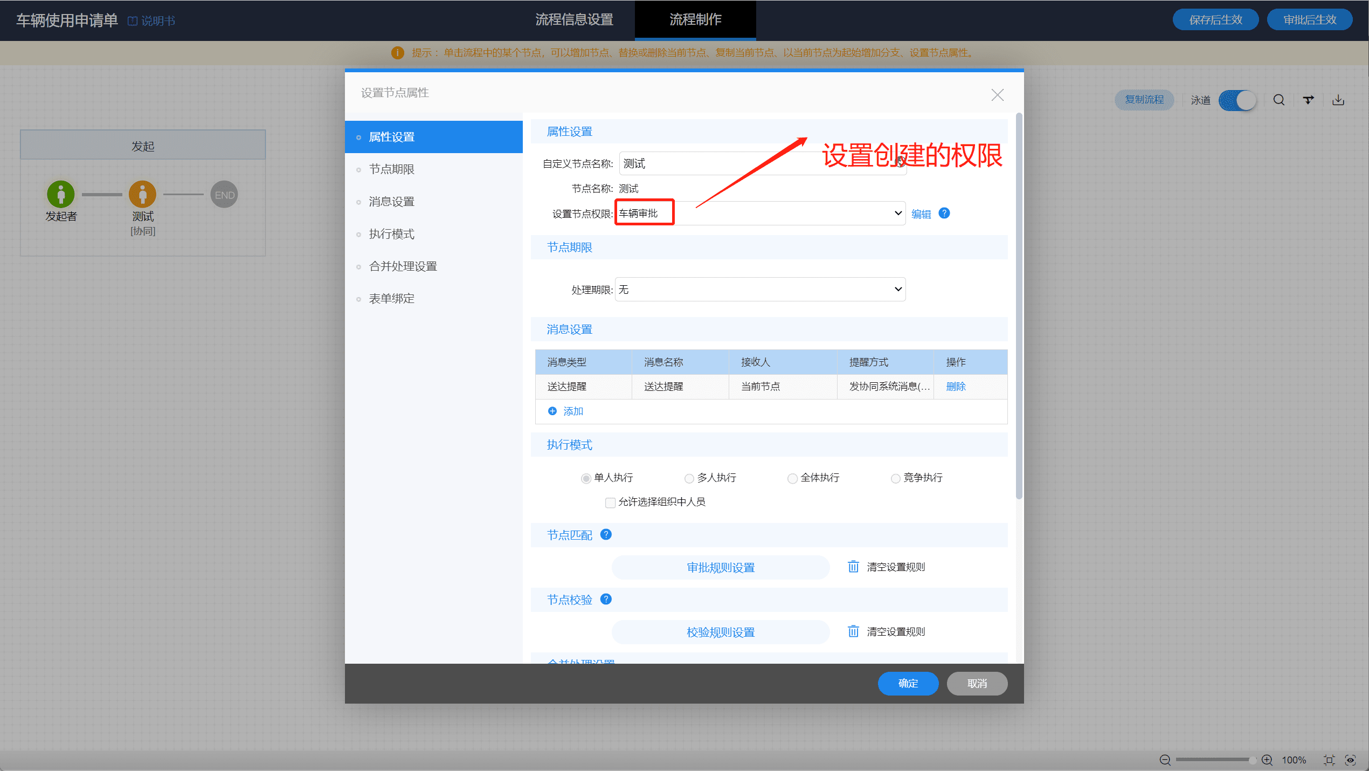1369x771 pixels.
Task: Click the help icon beside 节点校验
Action: [x=606, y=600]
